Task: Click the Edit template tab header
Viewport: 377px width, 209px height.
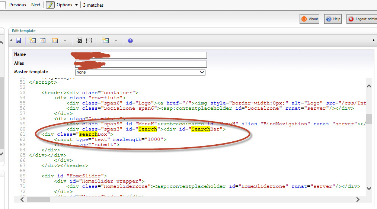Action: (23, 31)
